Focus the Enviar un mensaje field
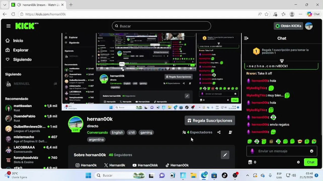 (282, 151)
